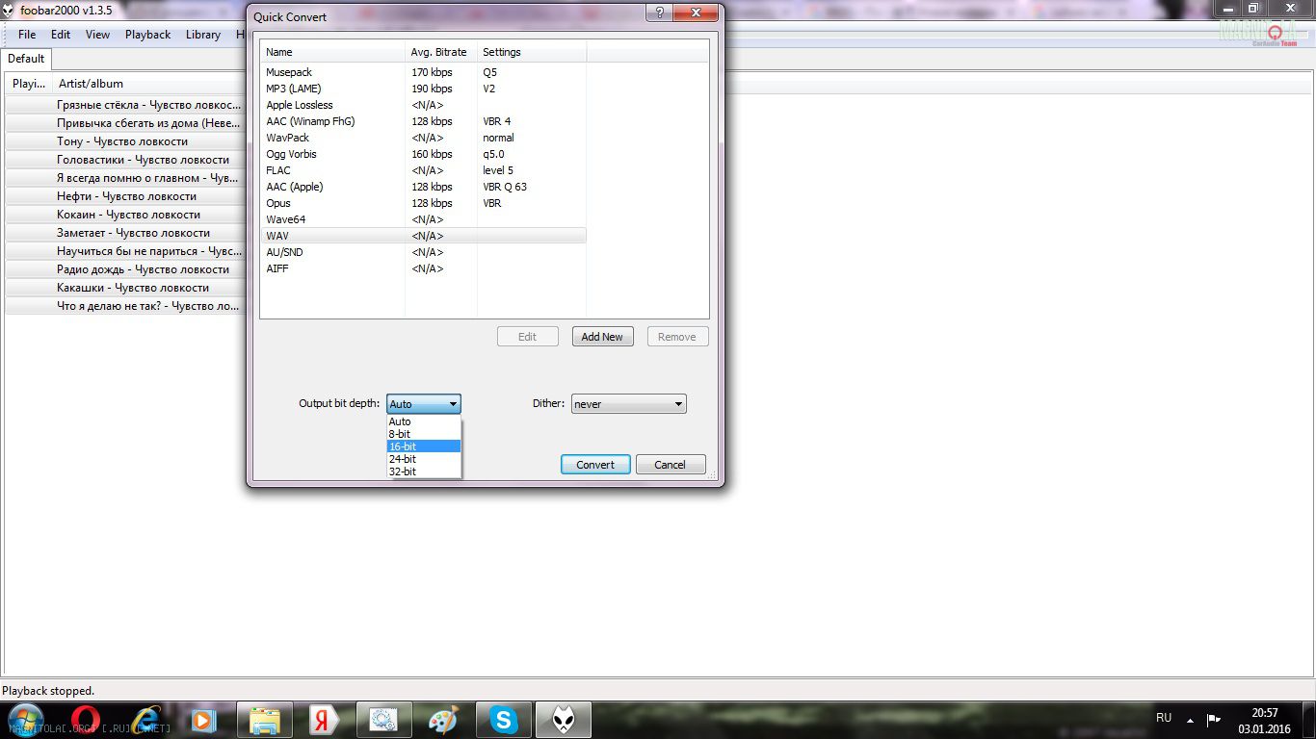Click the Yandex taskbar icon
Screen dimensions: 1316x739
point(324,720)
